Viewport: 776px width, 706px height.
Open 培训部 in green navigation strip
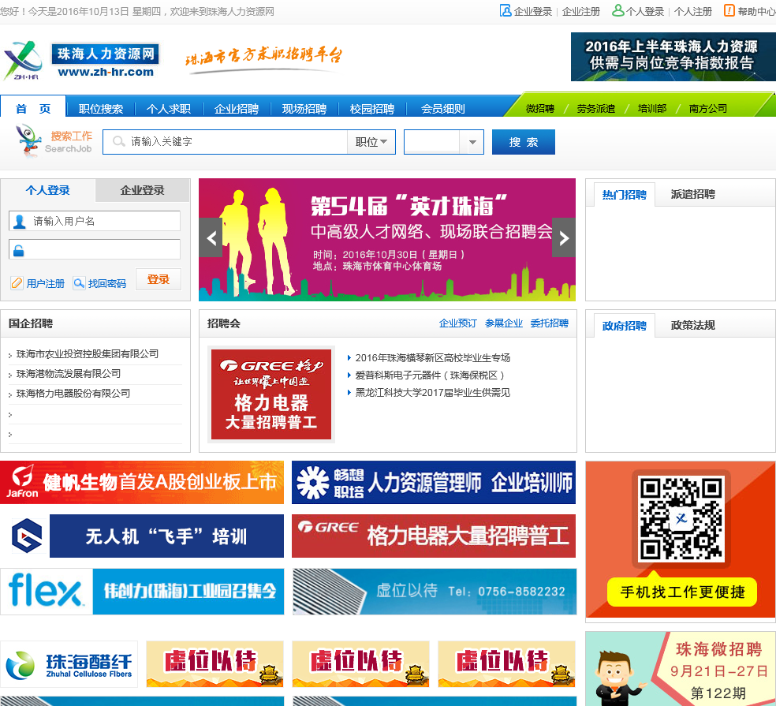point(651,108)
